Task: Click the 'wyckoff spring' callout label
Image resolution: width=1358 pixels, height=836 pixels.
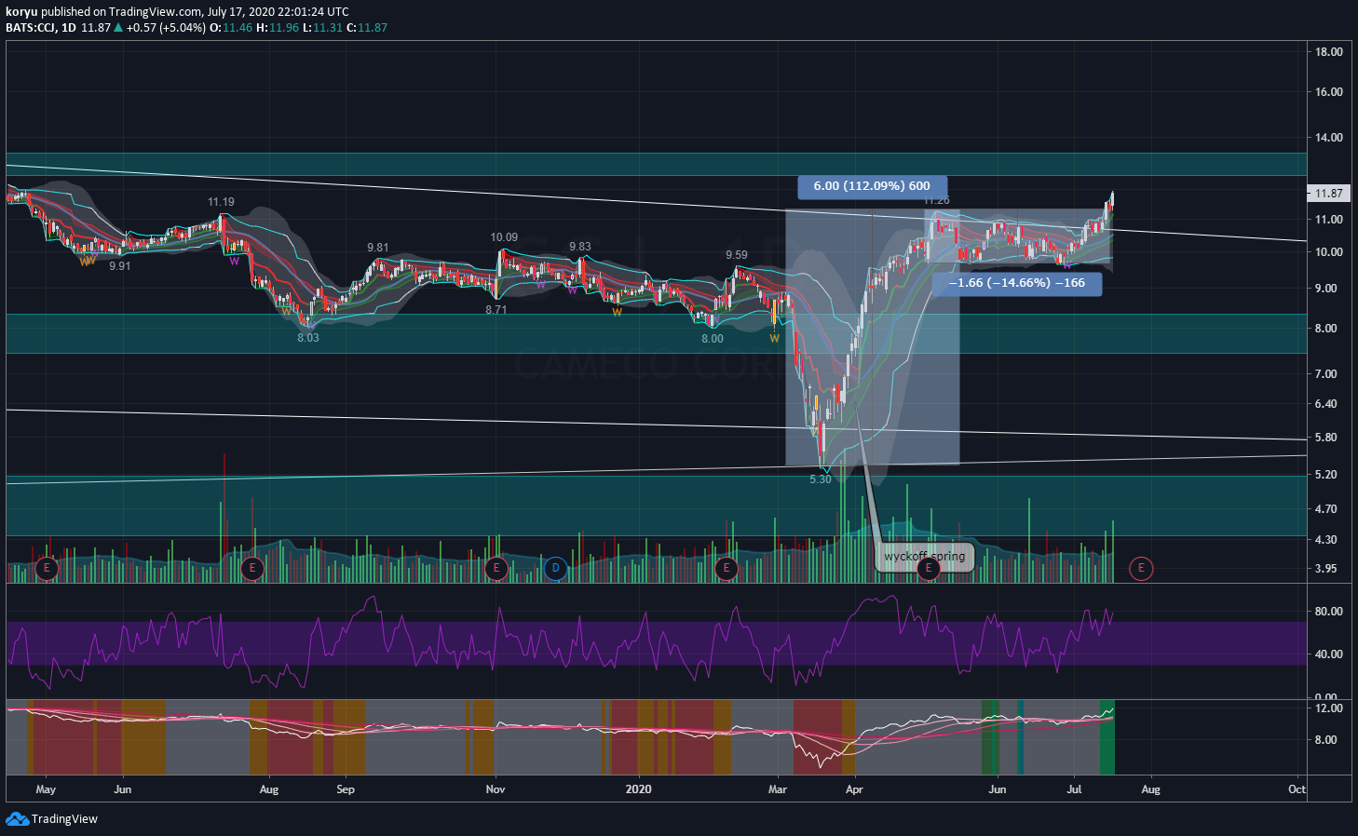Action: pyautogui.click(x=925, y=557)
